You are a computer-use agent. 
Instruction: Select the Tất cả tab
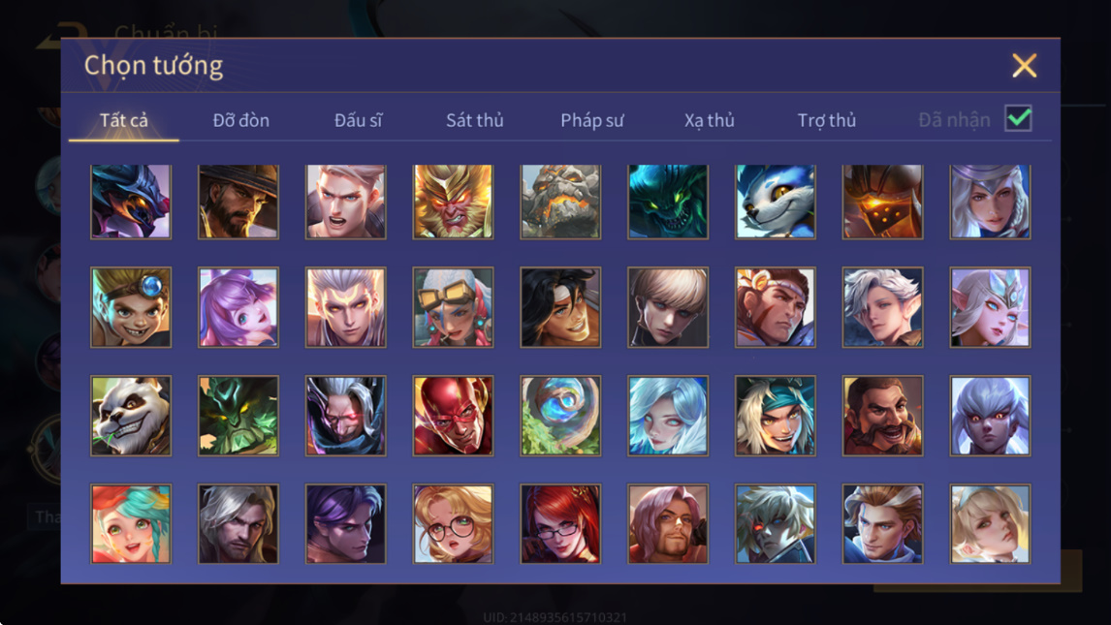tap(124, 120)
